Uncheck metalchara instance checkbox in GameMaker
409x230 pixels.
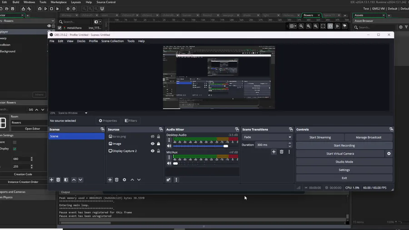(60, 28)
